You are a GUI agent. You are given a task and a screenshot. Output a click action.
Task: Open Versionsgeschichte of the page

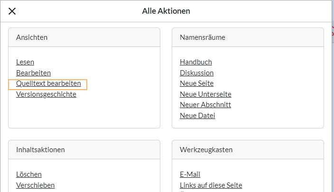pos(46,94)
